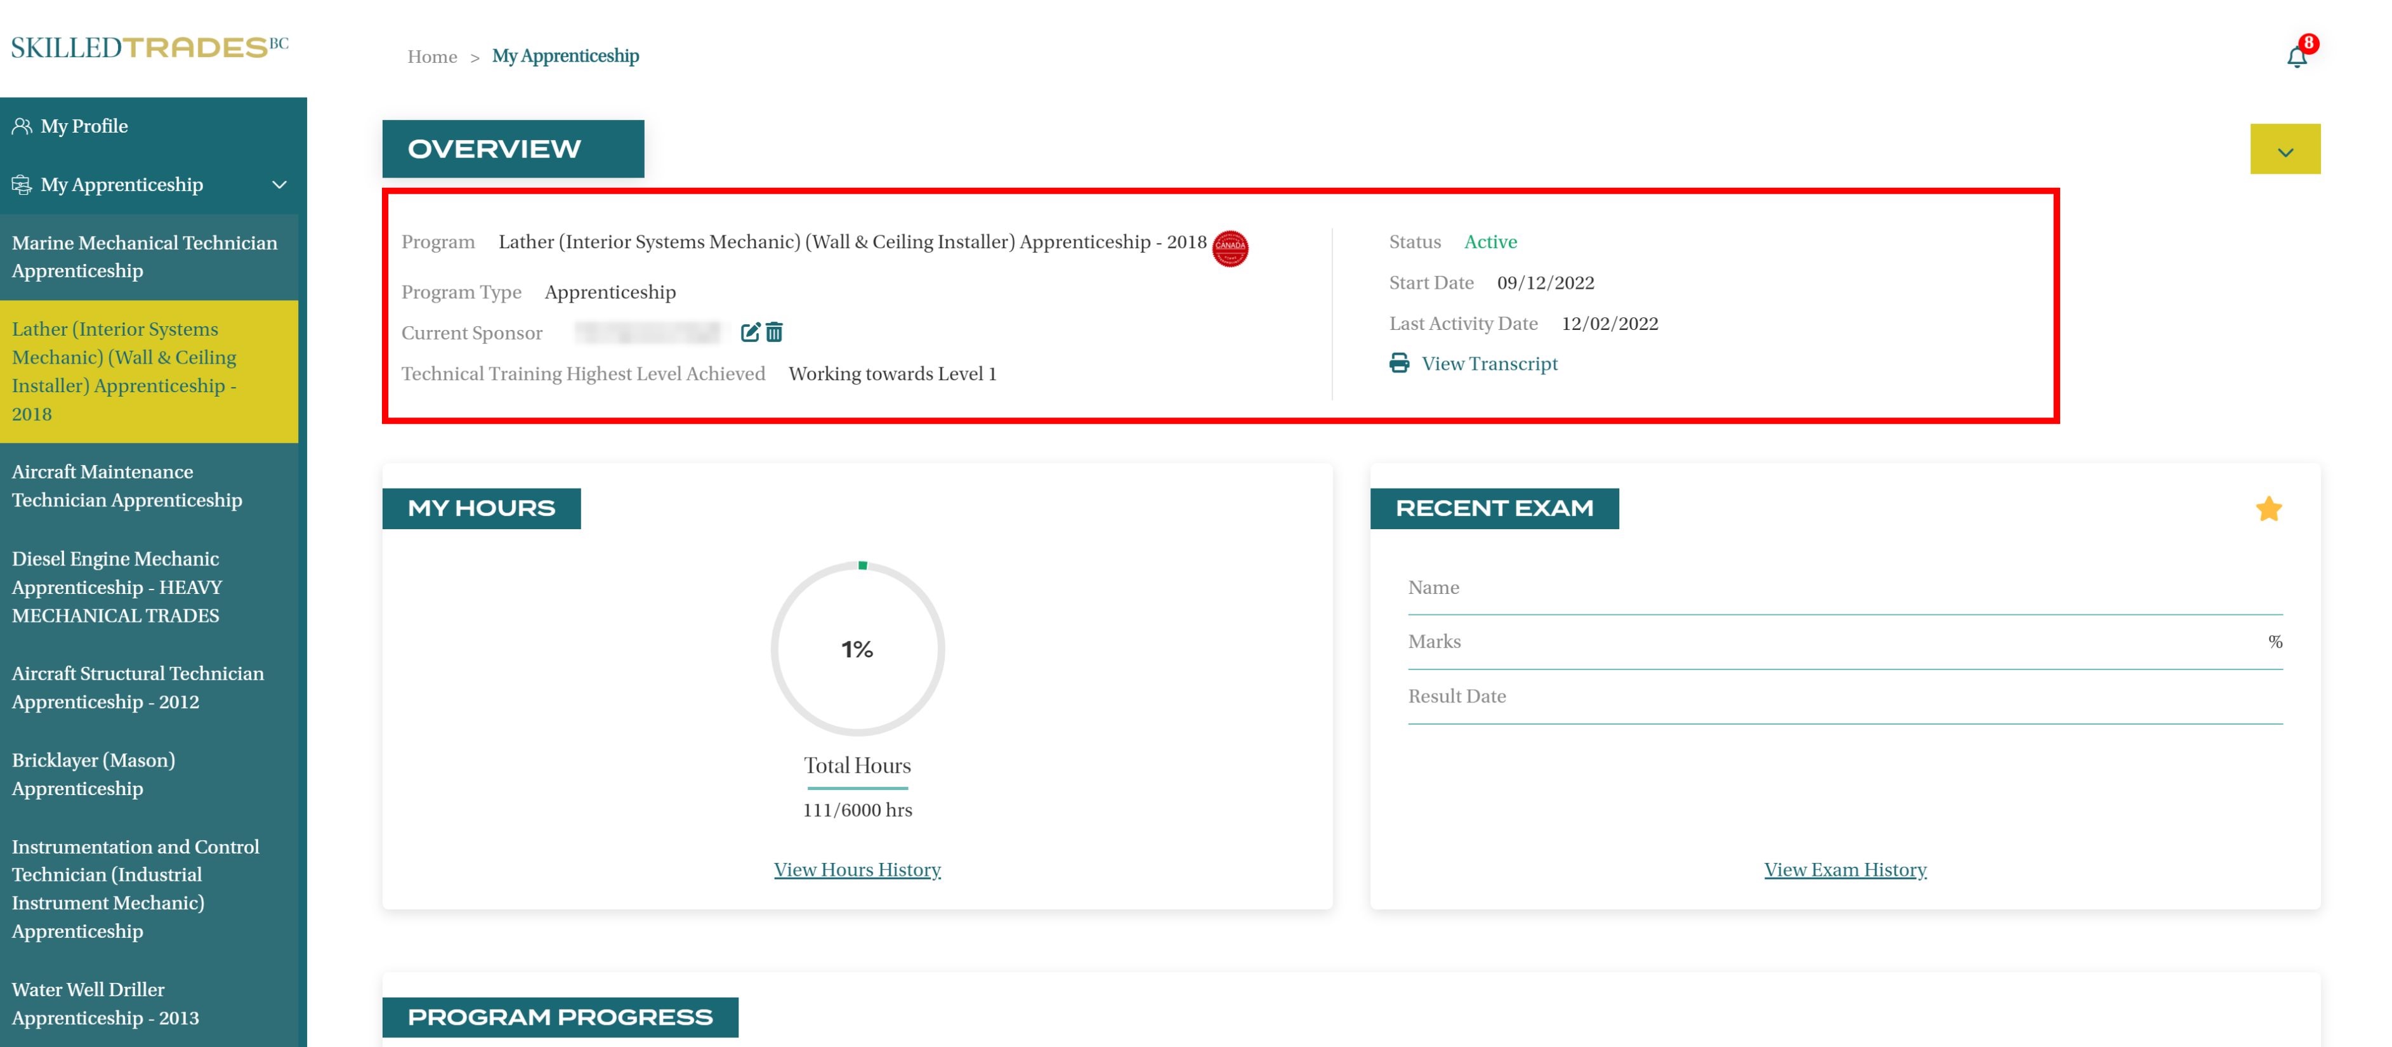Go to Home breadcrumb
2392x1047 pixels.
(x=432, y=56)
